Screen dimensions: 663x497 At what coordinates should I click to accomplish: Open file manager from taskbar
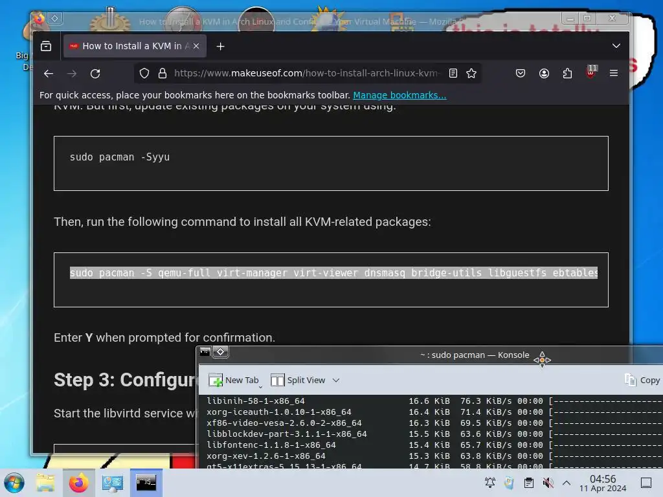point(45,483)
